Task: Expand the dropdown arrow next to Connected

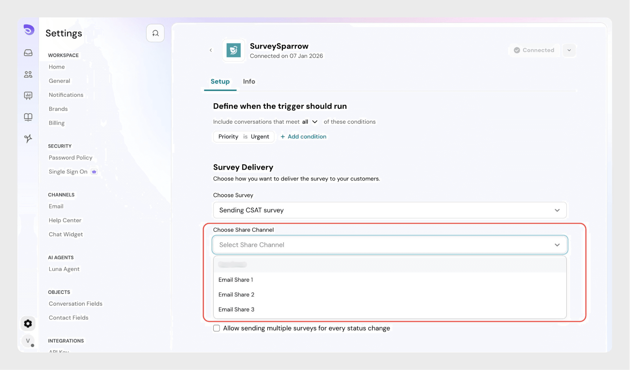Action: tap(569, 50)
